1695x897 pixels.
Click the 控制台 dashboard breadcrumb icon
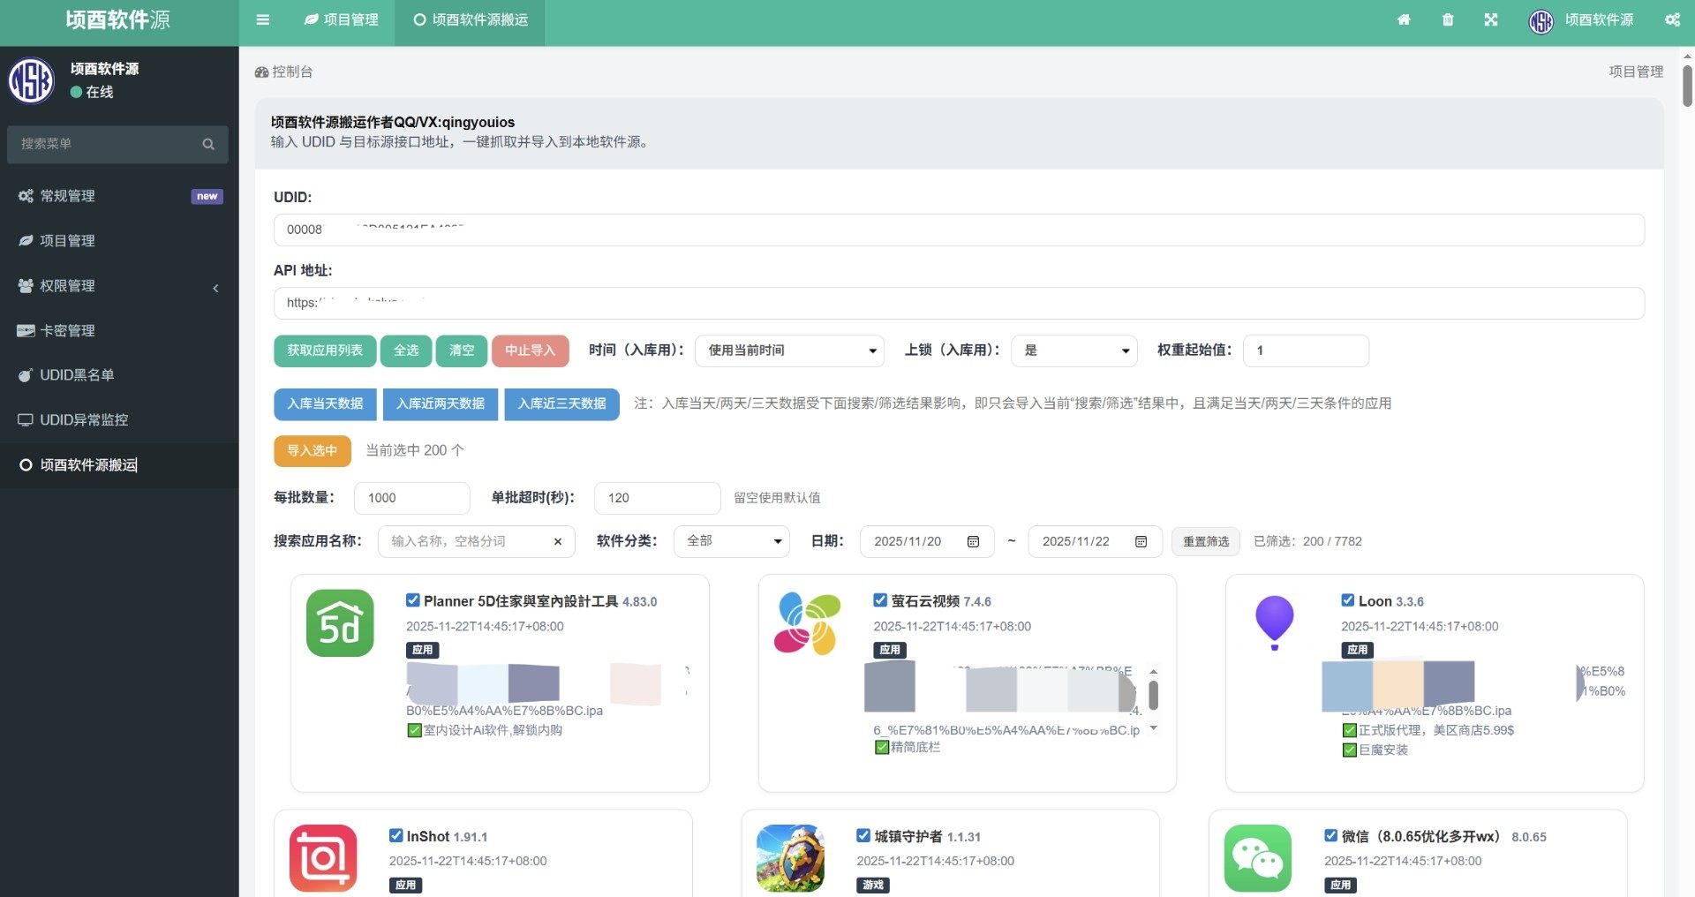coord(262,72)
